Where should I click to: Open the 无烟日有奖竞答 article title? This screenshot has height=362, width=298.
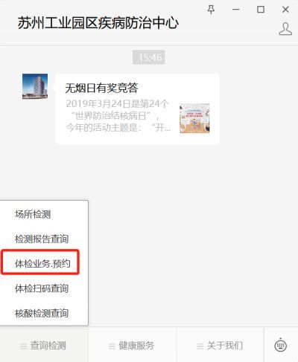click(x=101, y=88)
